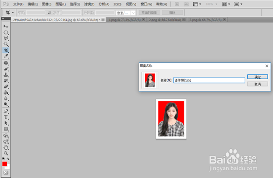Confirm pattern name with 确定 button

click(258, 77)
